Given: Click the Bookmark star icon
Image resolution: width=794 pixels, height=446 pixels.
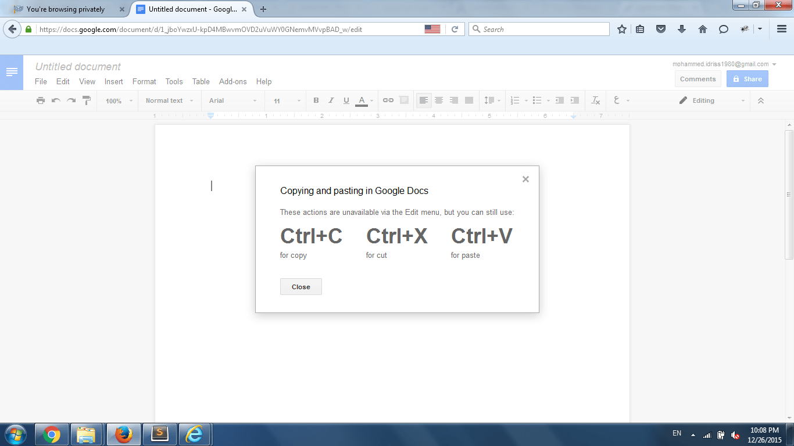Looking at the screenshot, I should (622, 29).
